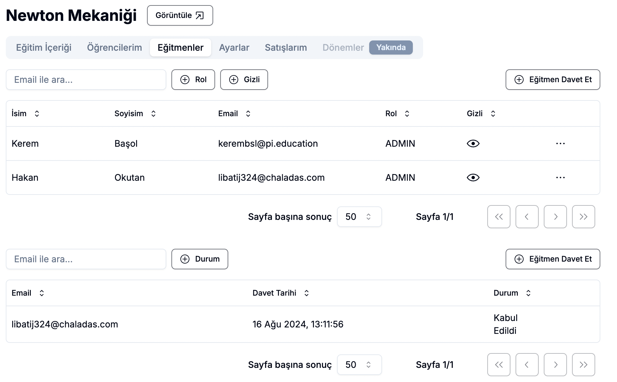This screenshot has height=382, width=617.
Task: Toggle visibility eye for Hakan Okutan
Action: point(473,178)
